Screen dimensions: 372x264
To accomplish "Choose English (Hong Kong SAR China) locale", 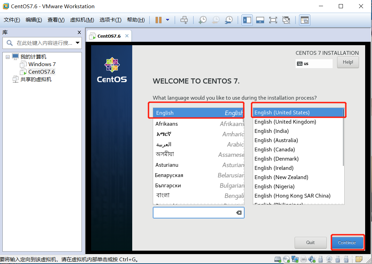I will pyautogui.click(x=298, y=196).
